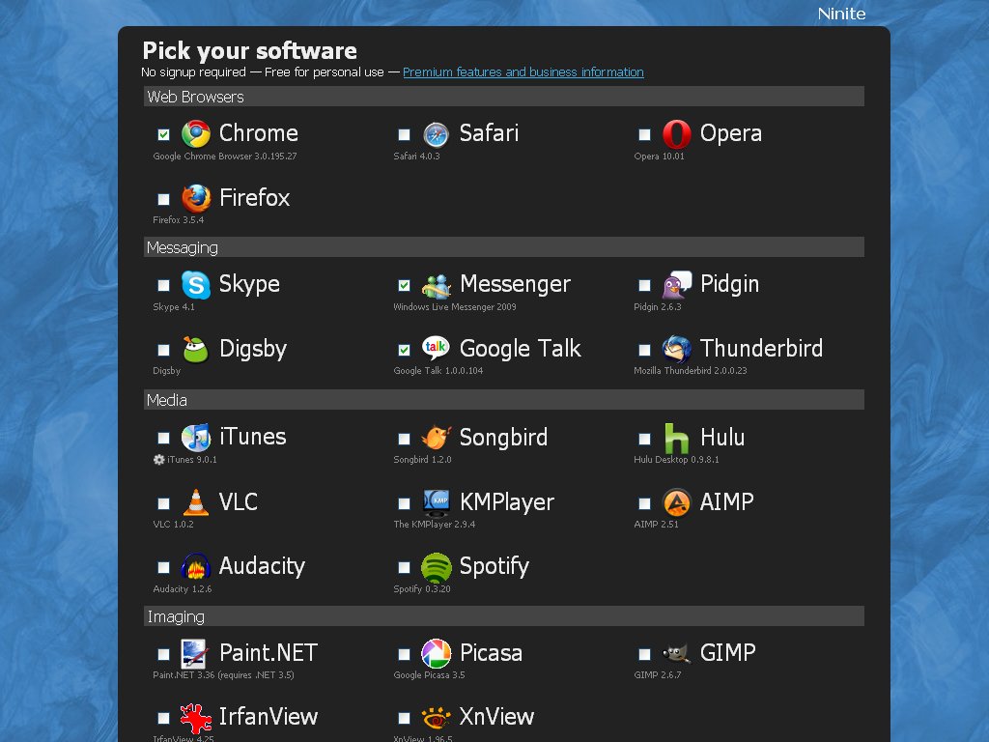Image resolution: width=989 pixels, height=742 pixels.
Task: Click the Media section header
Action: tap(504, 400)
